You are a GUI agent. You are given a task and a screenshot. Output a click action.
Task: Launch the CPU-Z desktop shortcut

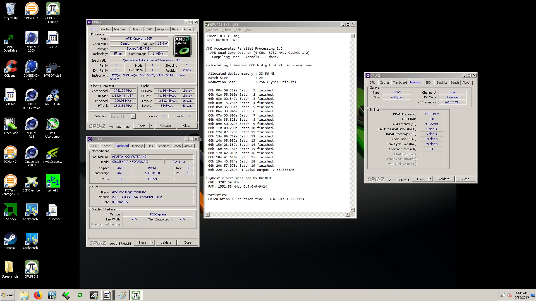click(10, 97)
